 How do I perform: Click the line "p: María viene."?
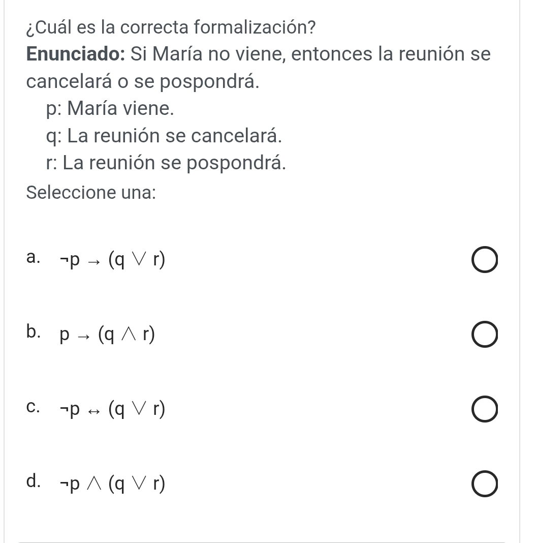109,108
